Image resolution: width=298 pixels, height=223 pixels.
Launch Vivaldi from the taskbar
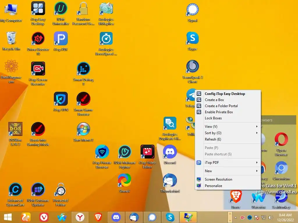(44, 217)
